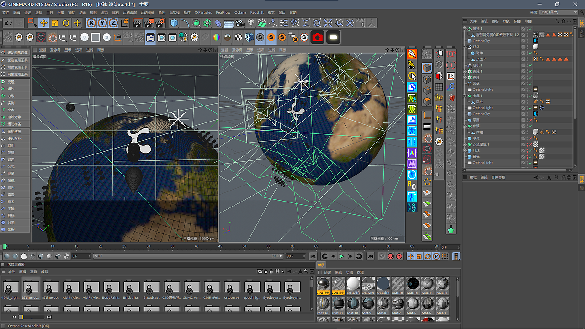585x329 pixels.
Task: Add a Cube primitive object
Action: [x=174, y=23]
